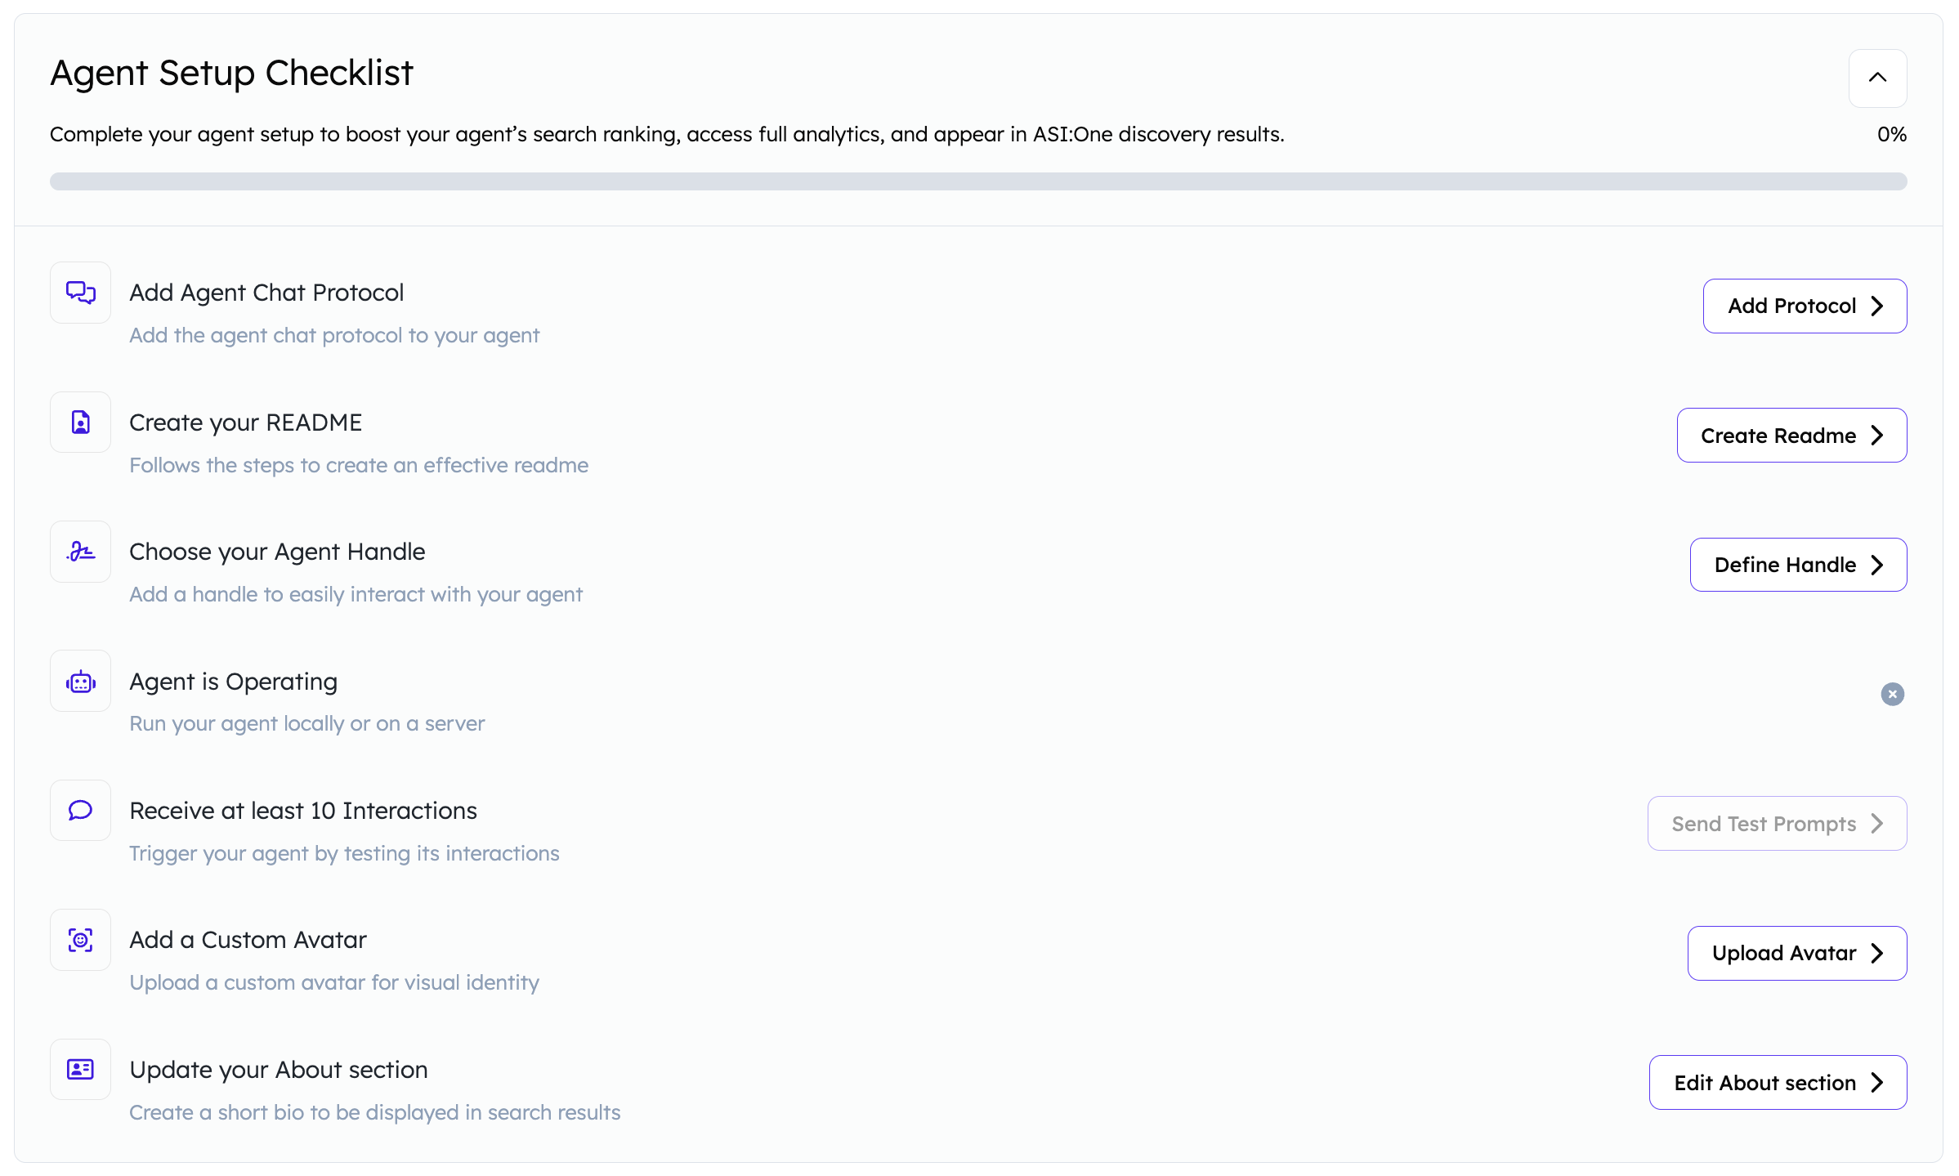
Task: Click the chat bubbles icon for Agent Chat Protocol
Action: coord(80,293)
